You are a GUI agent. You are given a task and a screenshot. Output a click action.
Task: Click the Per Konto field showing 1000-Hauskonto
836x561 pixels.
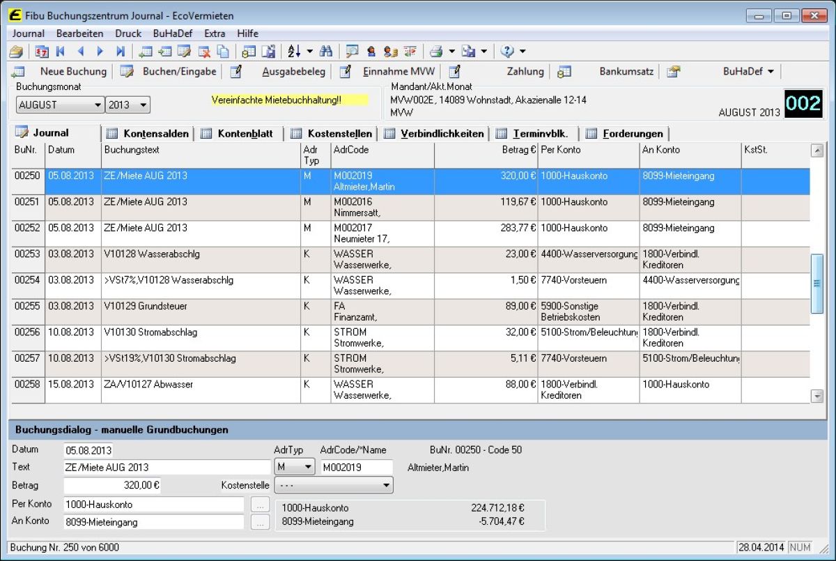154,504
